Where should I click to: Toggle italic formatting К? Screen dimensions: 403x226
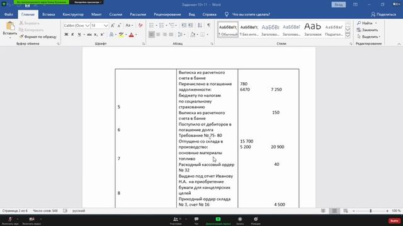pos(72,35)
